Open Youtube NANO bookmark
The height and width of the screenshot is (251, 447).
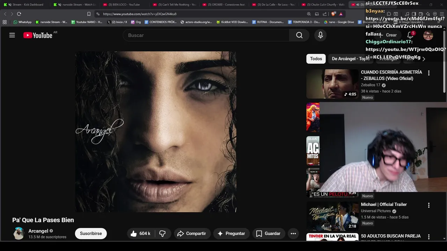pos(87,22)
